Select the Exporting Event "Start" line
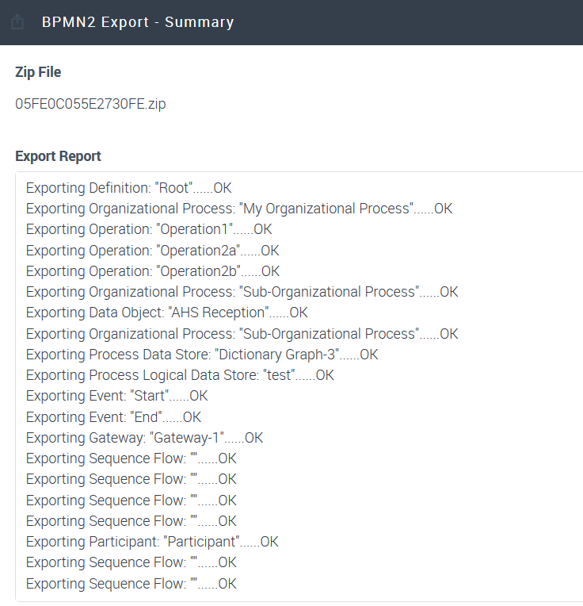 (116, 396)
